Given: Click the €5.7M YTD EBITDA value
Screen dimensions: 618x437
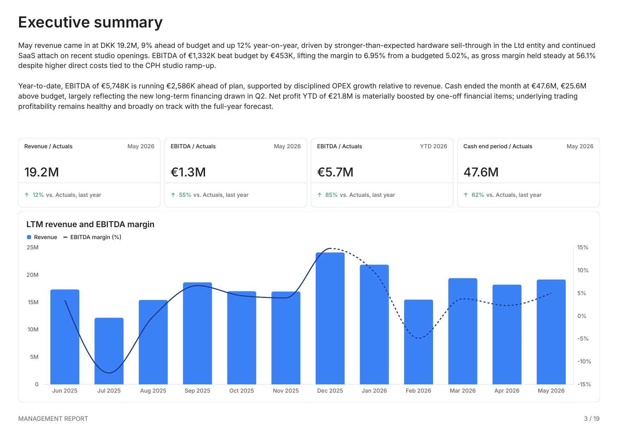Looking at the screenshot, I should (x=335, y=172).
